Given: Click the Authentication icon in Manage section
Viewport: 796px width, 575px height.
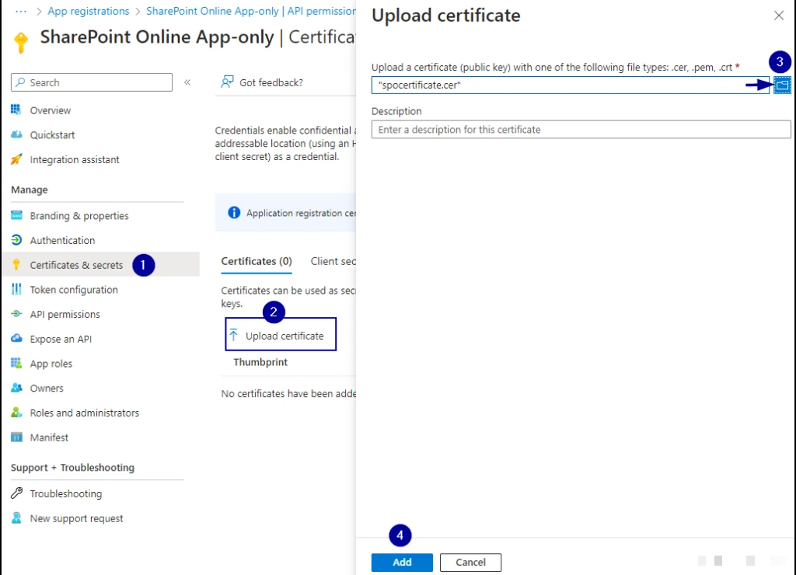Looking at the screenshot, I should click(x=16, y=240).
